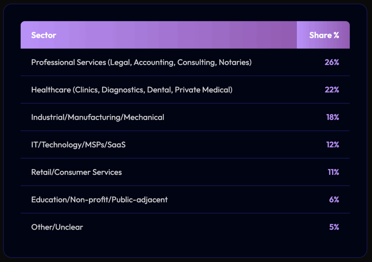This screenshot has height=262, width=372.
Task: Select the Education/Non-profit/Public-adjacent label
Action: 99,200
